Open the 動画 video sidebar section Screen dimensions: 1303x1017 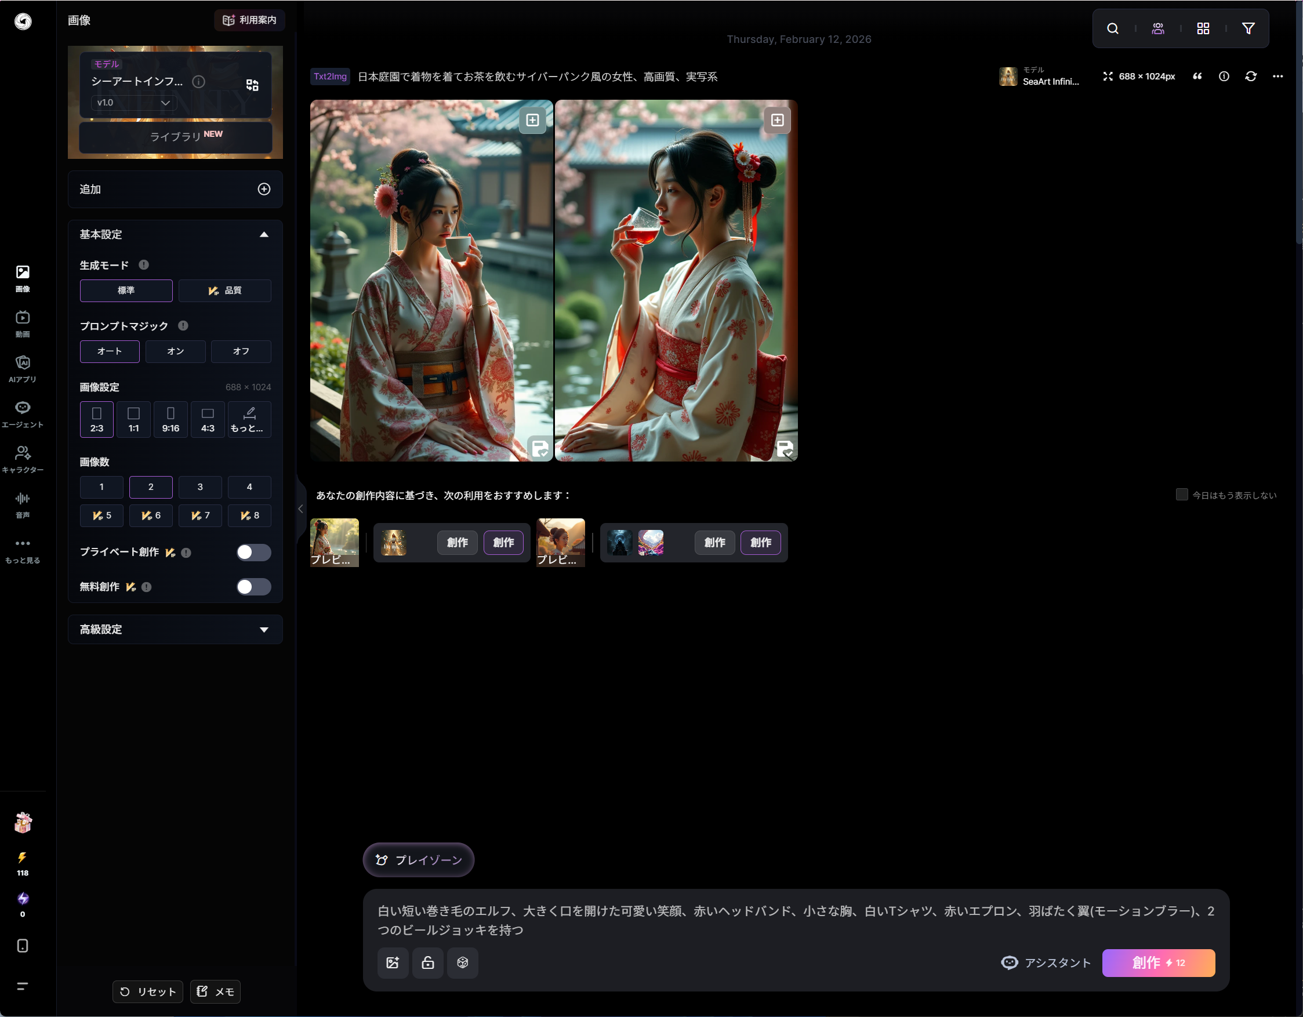pos(23,324)
